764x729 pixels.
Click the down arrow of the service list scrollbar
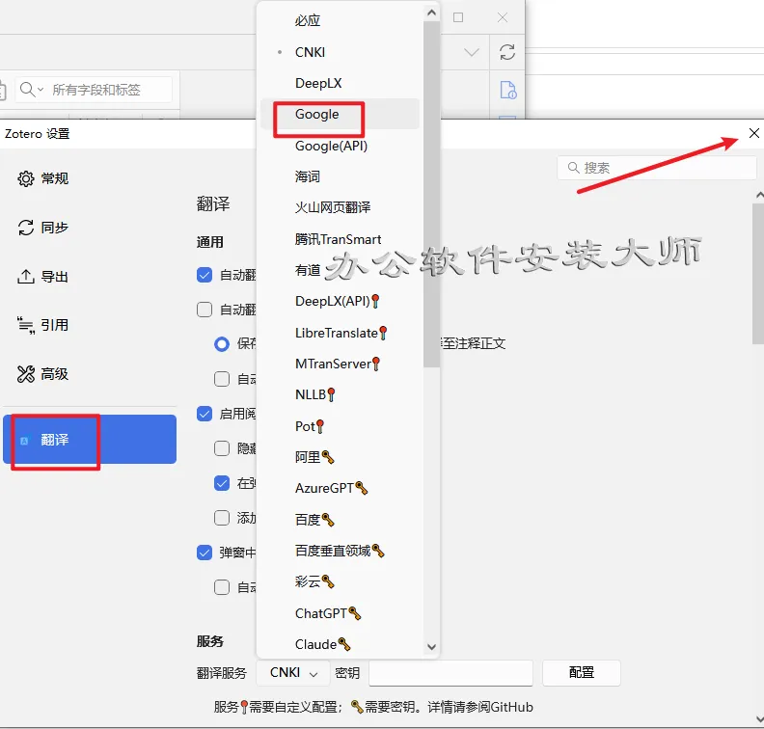pos(431,647)
